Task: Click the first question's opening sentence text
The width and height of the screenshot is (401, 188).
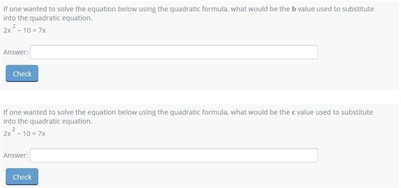Action: click(188, 9)
